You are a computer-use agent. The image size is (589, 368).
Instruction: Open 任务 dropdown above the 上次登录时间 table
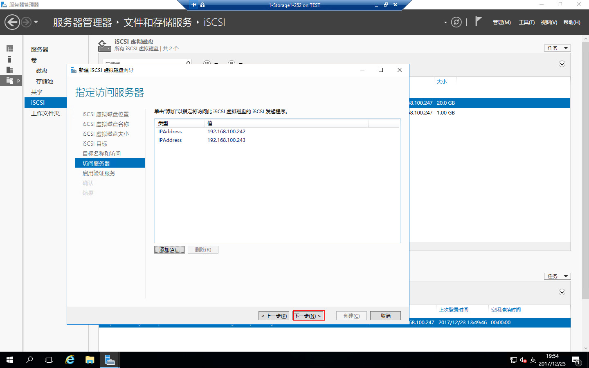[x=557, y=276]
